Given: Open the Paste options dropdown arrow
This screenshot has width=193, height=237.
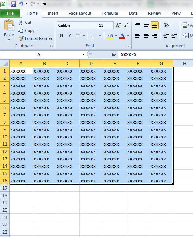Looking at the screenshot, I should click(x=9, y=40).
